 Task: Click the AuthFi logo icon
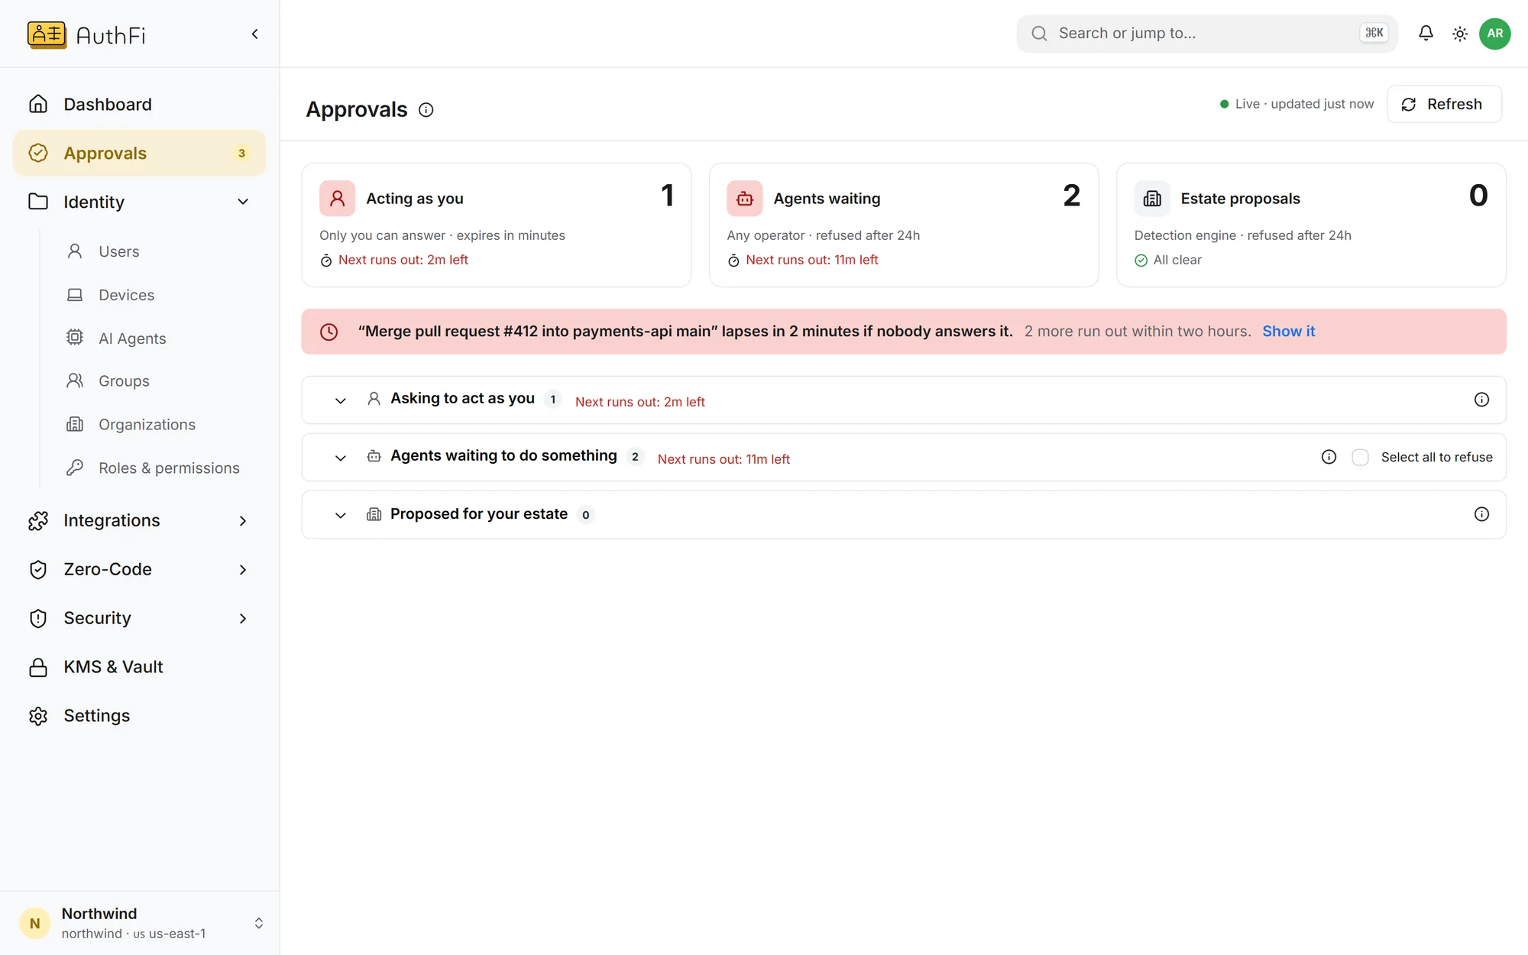click(x=47, y=34)
